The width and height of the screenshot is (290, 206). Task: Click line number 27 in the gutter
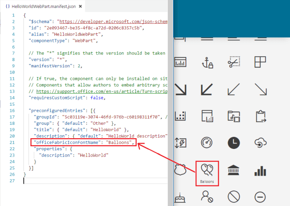pyautogui.click(x=12, y=181)
